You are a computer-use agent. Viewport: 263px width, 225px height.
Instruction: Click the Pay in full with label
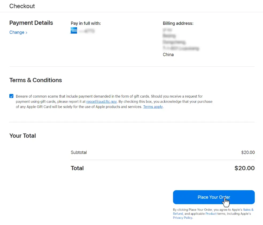(x=86, y=23)
